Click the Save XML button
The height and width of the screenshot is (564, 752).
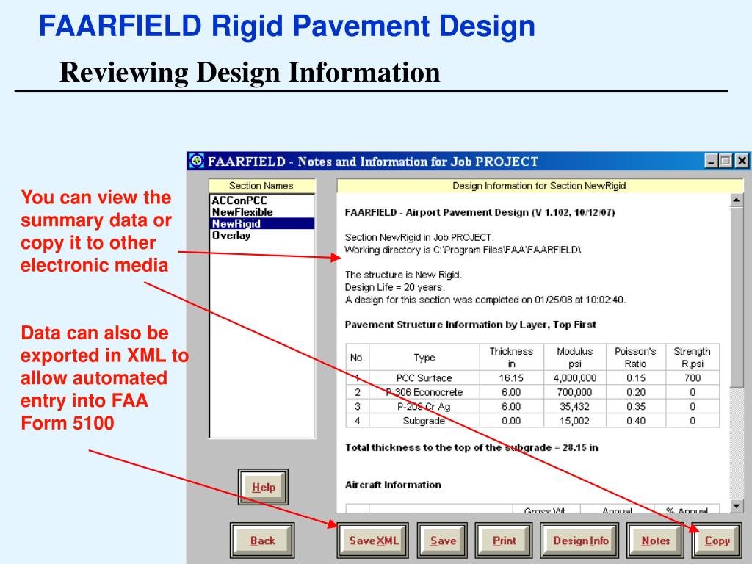(373, 541)
